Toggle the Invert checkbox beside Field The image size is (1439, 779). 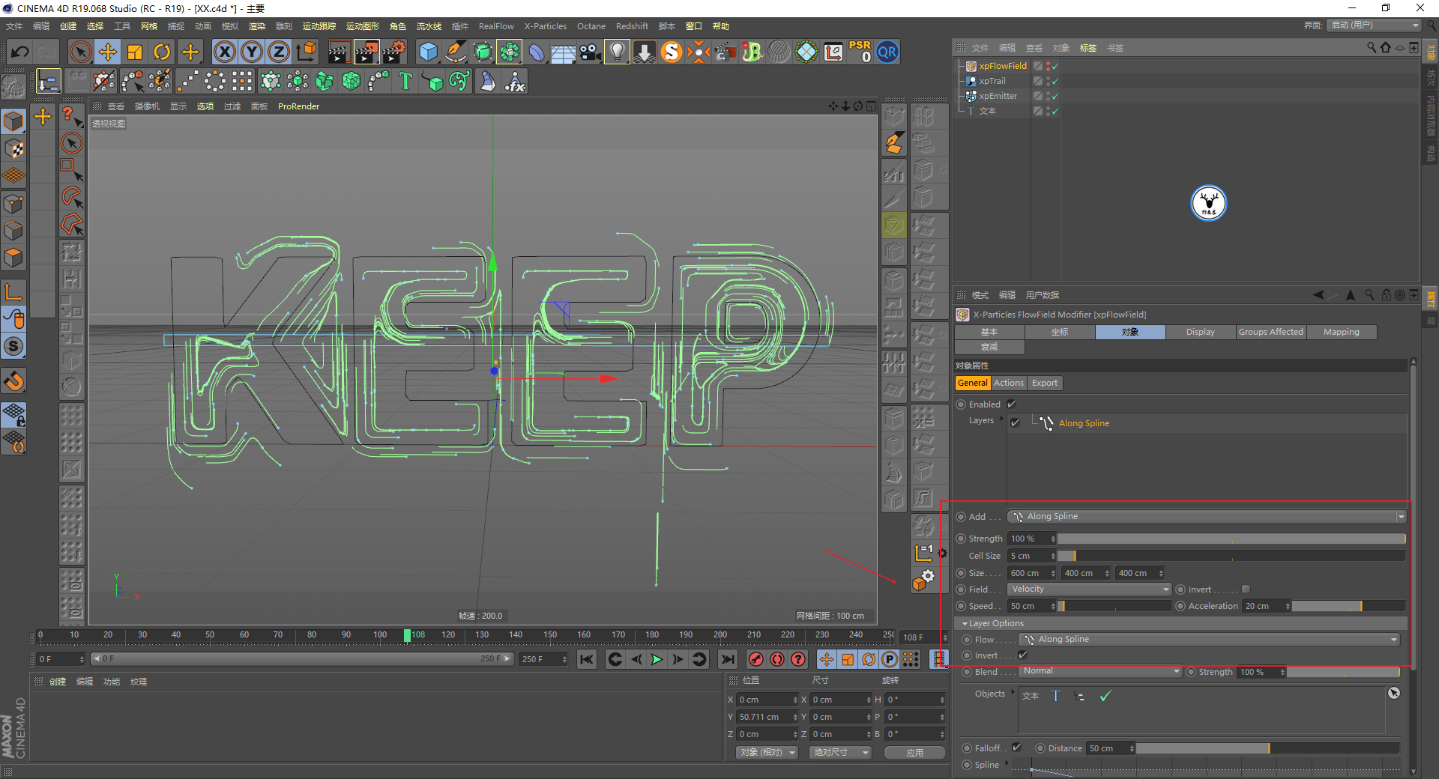[x=1246, y=589]
